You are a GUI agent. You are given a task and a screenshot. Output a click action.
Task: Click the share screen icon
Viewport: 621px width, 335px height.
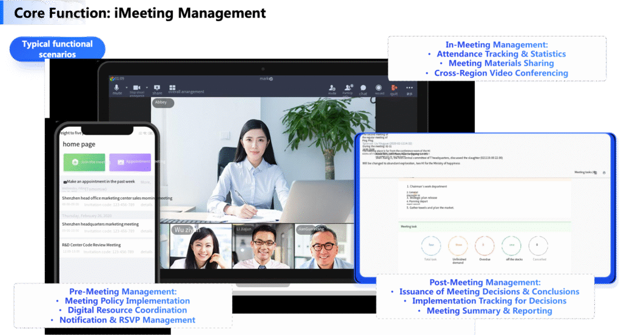pyautogui.click(x=157, y=87)
